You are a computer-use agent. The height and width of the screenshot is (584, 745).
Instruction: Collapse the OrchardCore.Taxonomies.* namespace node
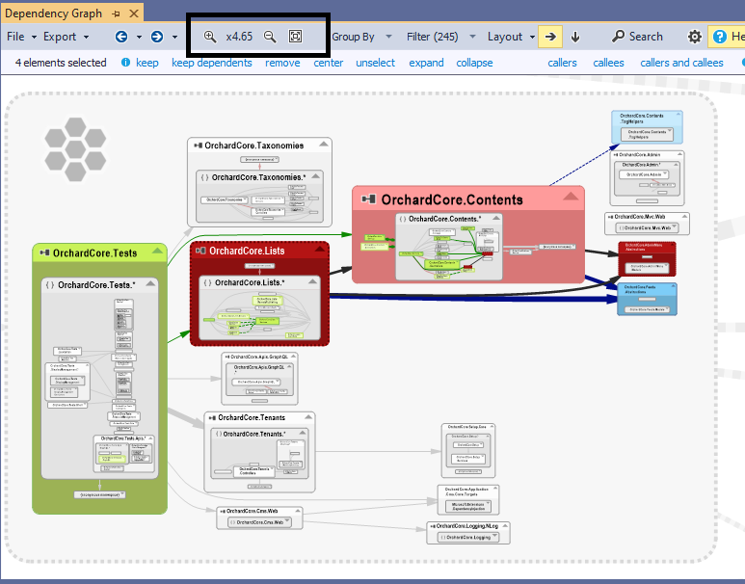point(315,175)
